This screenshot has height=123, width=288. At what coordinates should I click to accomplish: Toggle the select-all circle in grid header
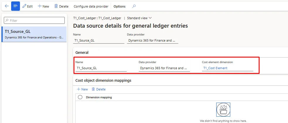pyautogui.click(x=80, y=97)
